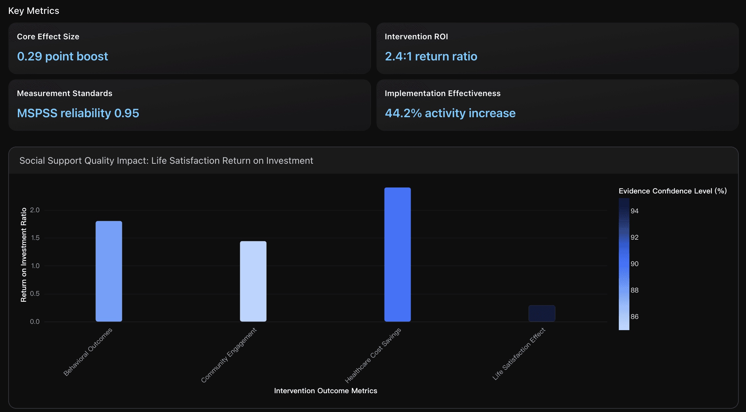The image size is (746, 412).
Task: Click the 44.2% activity increase value
Action: point(450,113)
